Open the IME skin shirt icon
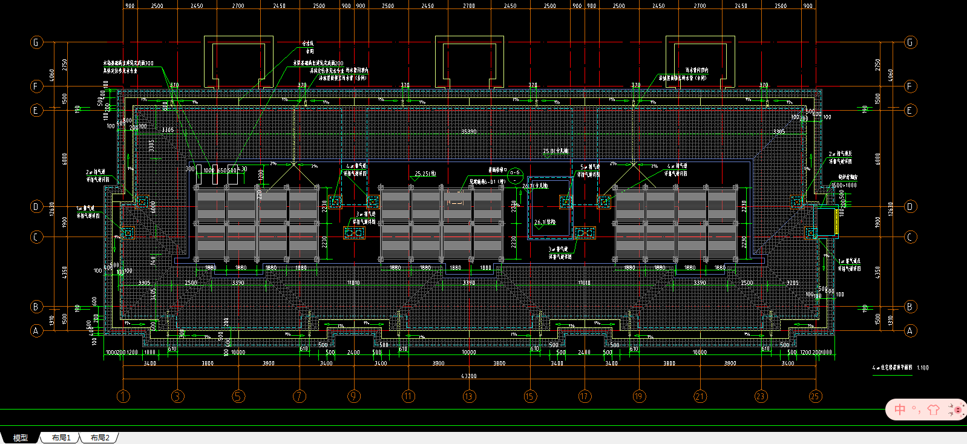This screenshot has height=444, width=967. point(933,410)
